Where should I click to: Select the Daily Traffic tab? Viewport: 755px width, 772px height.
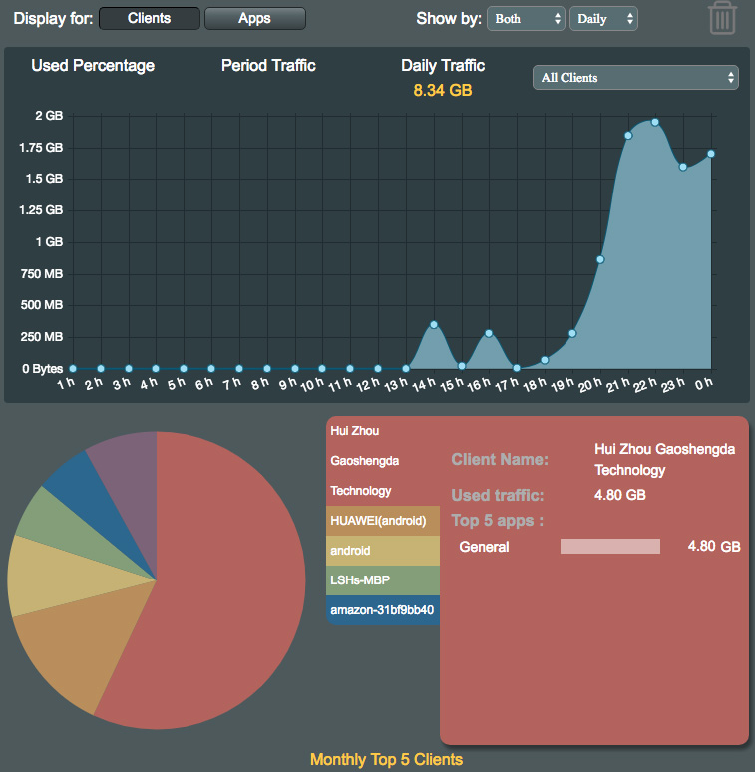tap(443, 66)
